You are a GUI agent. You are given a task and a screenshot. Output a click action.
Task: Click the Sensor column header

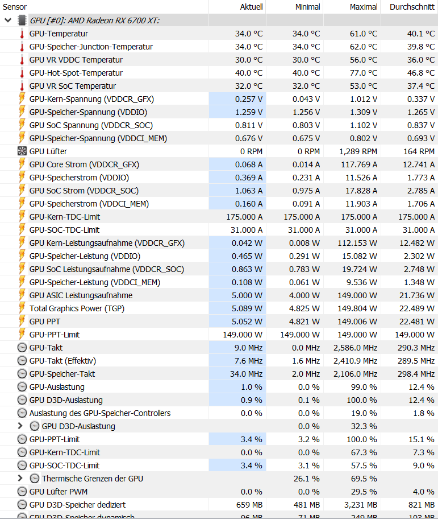[x=104, y=7]
